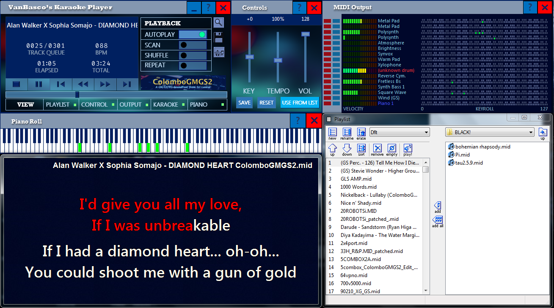The width and height of the screenshot is (554, 308).
Task: Click SAVE in the Controls window
Action: click(245, 103)
